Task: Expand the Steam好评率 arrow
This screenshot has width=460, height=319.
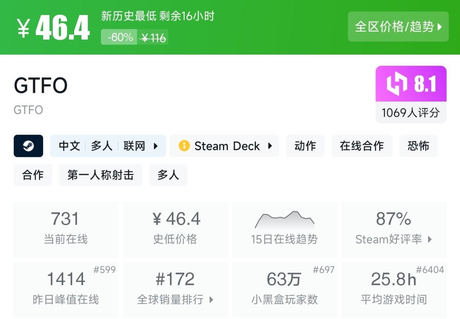Action: click(x=430, y=240)
